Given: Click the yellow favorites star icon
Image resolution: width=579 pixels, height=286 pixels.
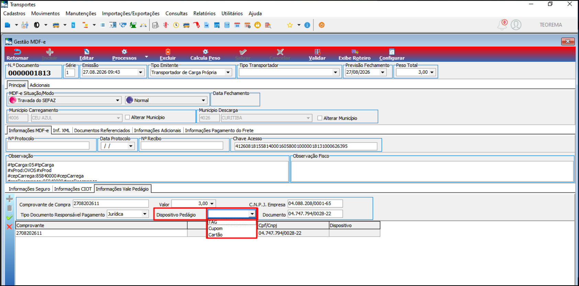Looking at the screenshot, I should click(x=290, y=25).
